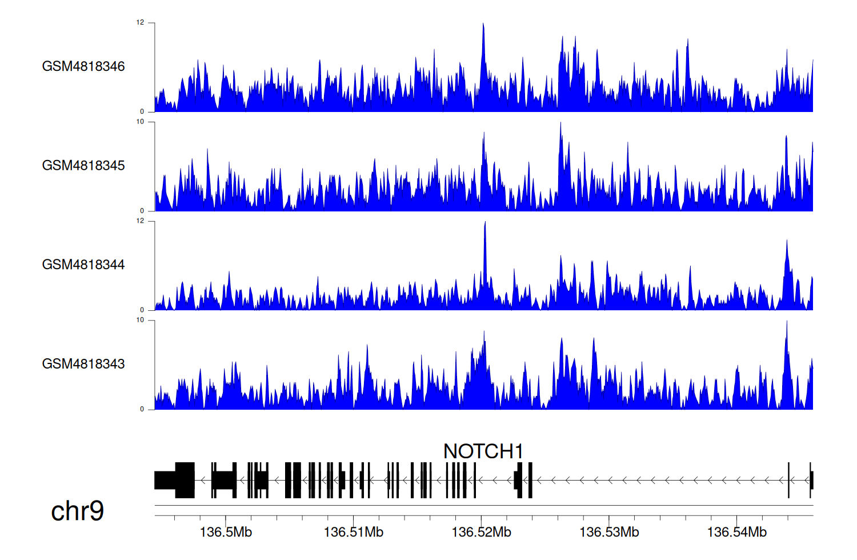The image size is (857, 560).
Task: Select the 136.53Mb axis label
Action: [609, 533]
